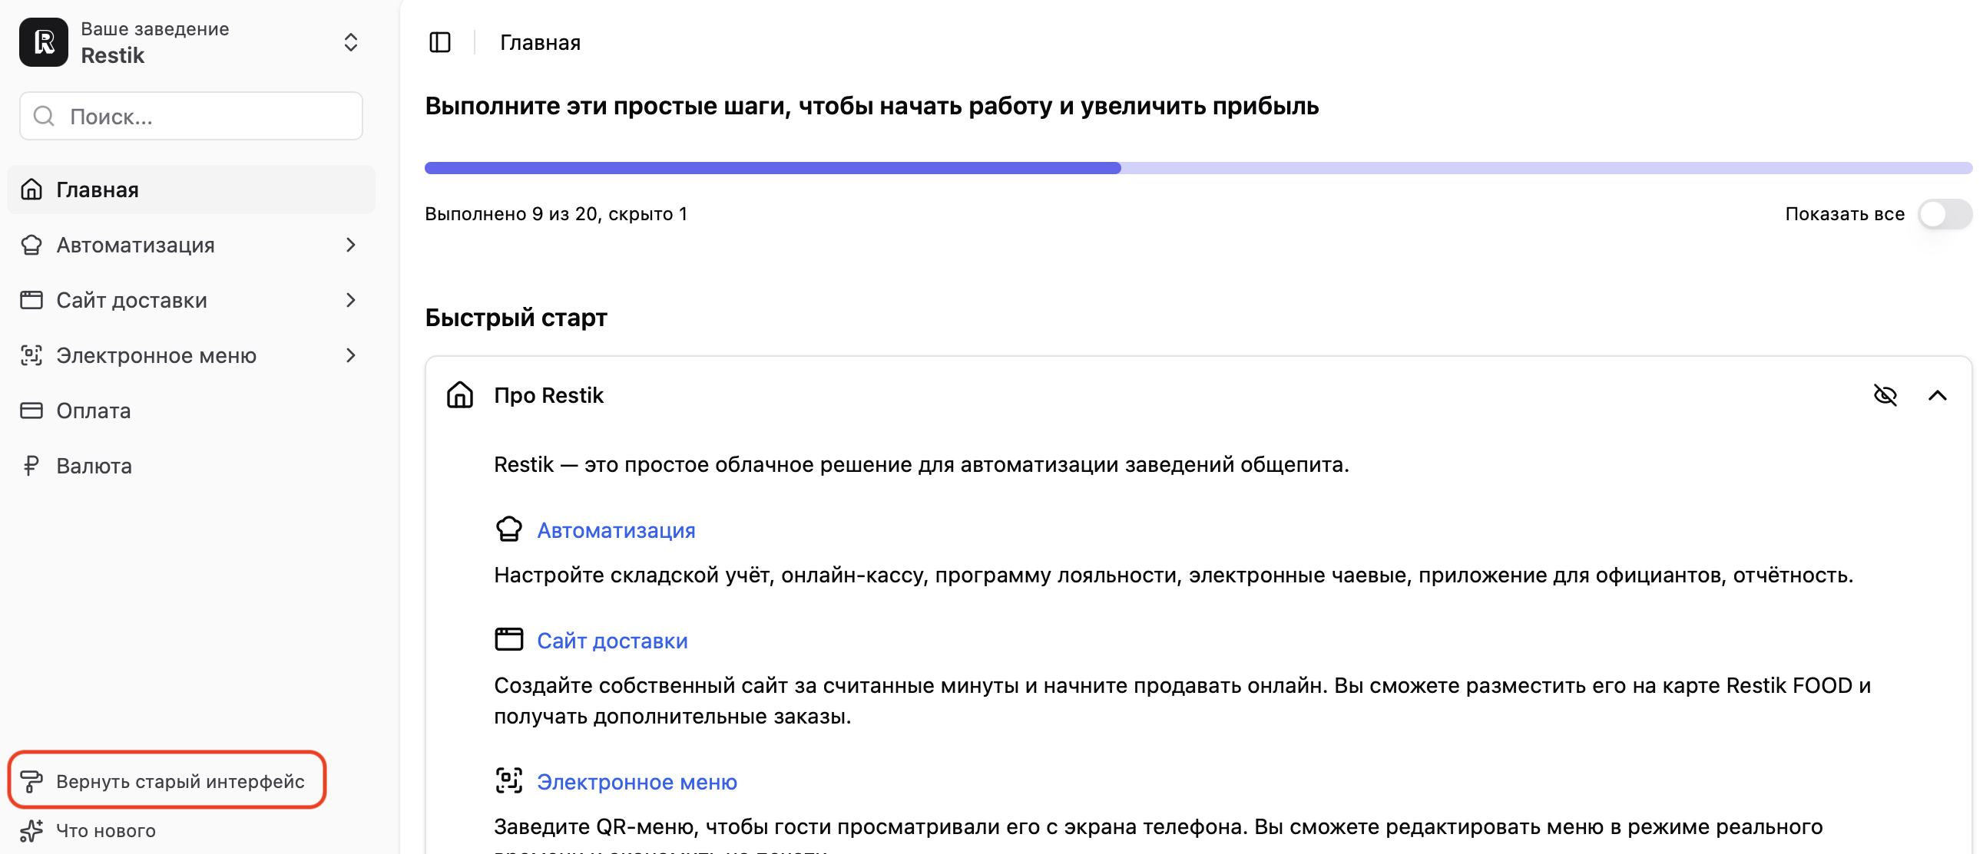Open the establishment switcher dropdown
Image resolution: width=1983 pixels, height=854 pixels.
pos(350,42)
